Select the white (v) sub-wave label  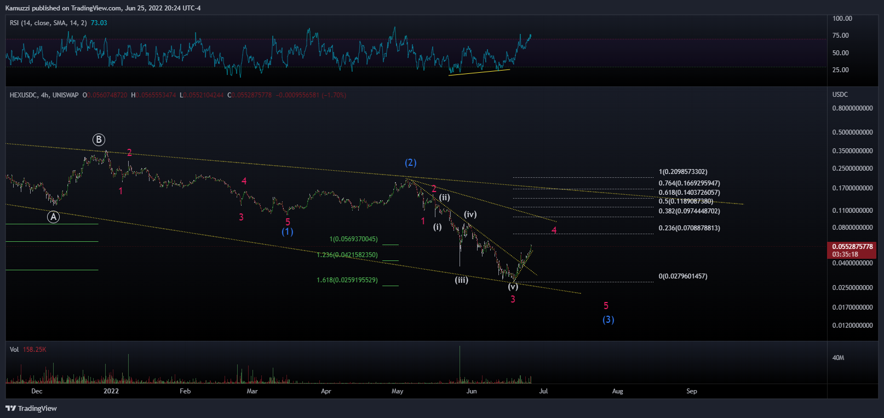[x=513, y=287]
